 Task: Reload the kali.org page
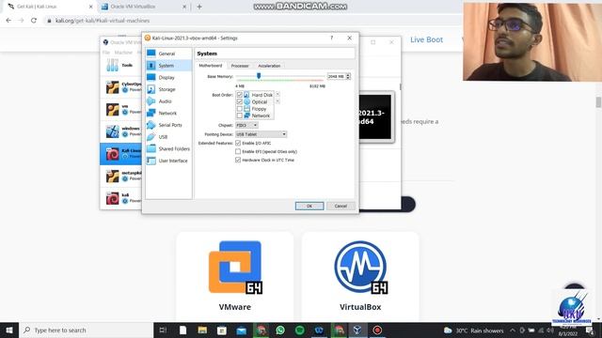[34, 21]
